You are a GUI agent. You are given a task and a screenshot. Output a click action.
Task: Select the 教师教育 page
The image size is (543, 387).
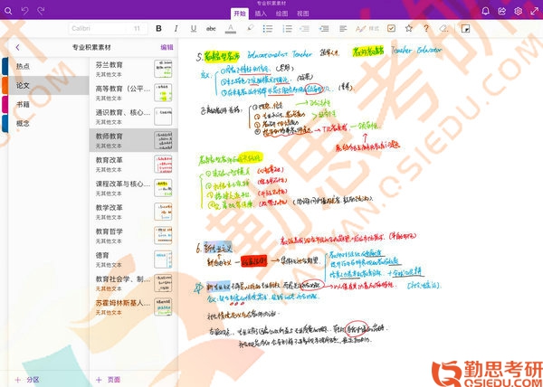(x=134, y=140)
